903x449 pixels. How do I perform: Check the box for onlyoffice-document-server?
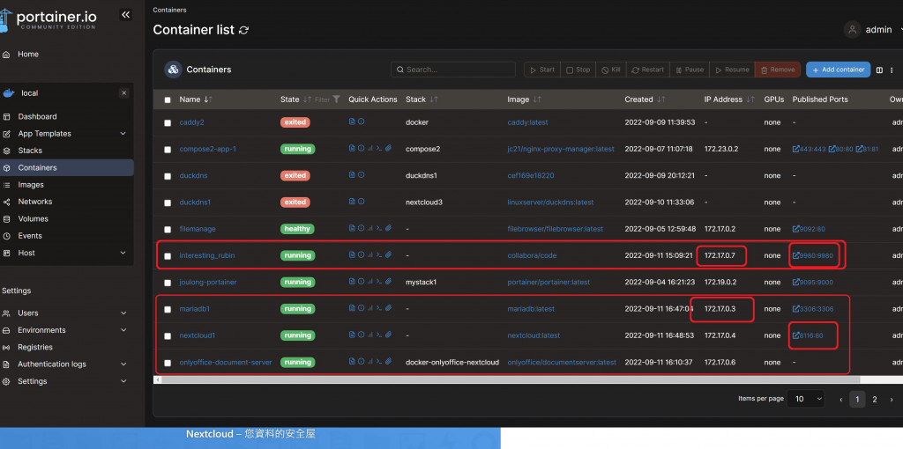click(168, 363)
